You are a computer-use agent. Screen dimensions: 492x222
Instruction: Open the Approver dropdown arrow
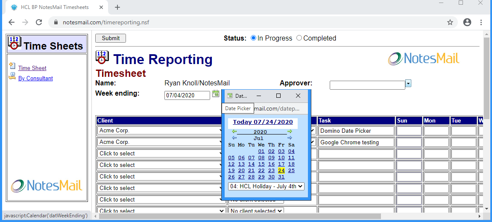[408, 83]
